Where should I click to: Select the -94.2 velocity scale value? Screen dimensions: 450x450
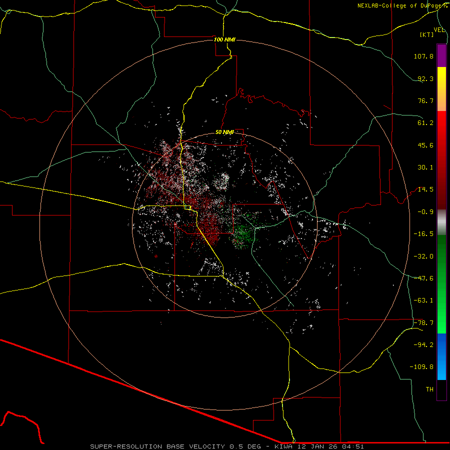pyautogui.click(x=423, y=345)
